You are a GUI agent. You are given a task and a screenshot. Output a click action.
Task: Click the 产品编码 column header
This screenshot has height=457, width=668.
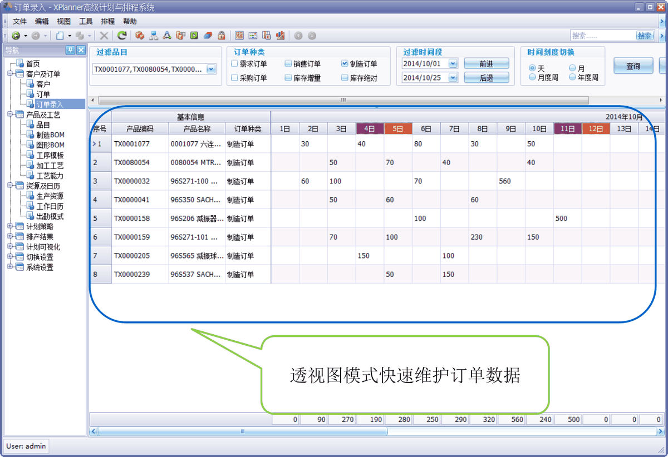tap(140, 129)
